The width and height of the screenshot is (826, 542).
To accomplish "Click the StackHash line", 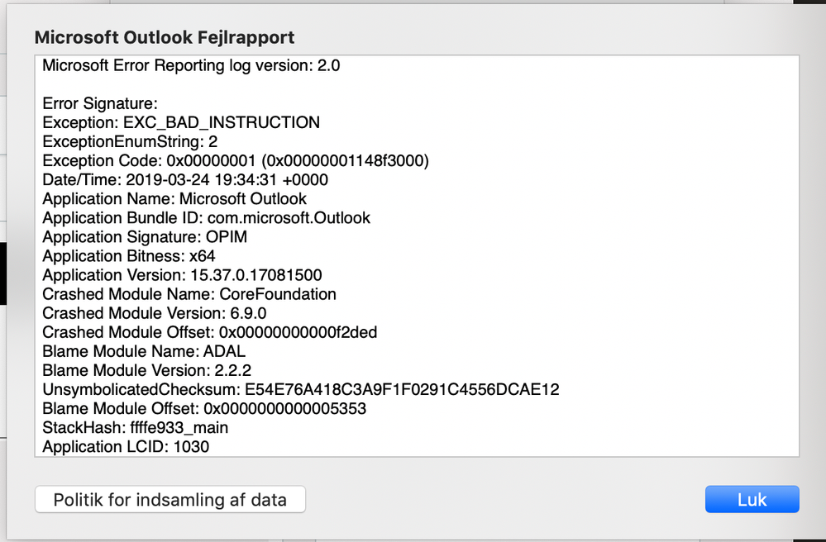I will 136,427.
